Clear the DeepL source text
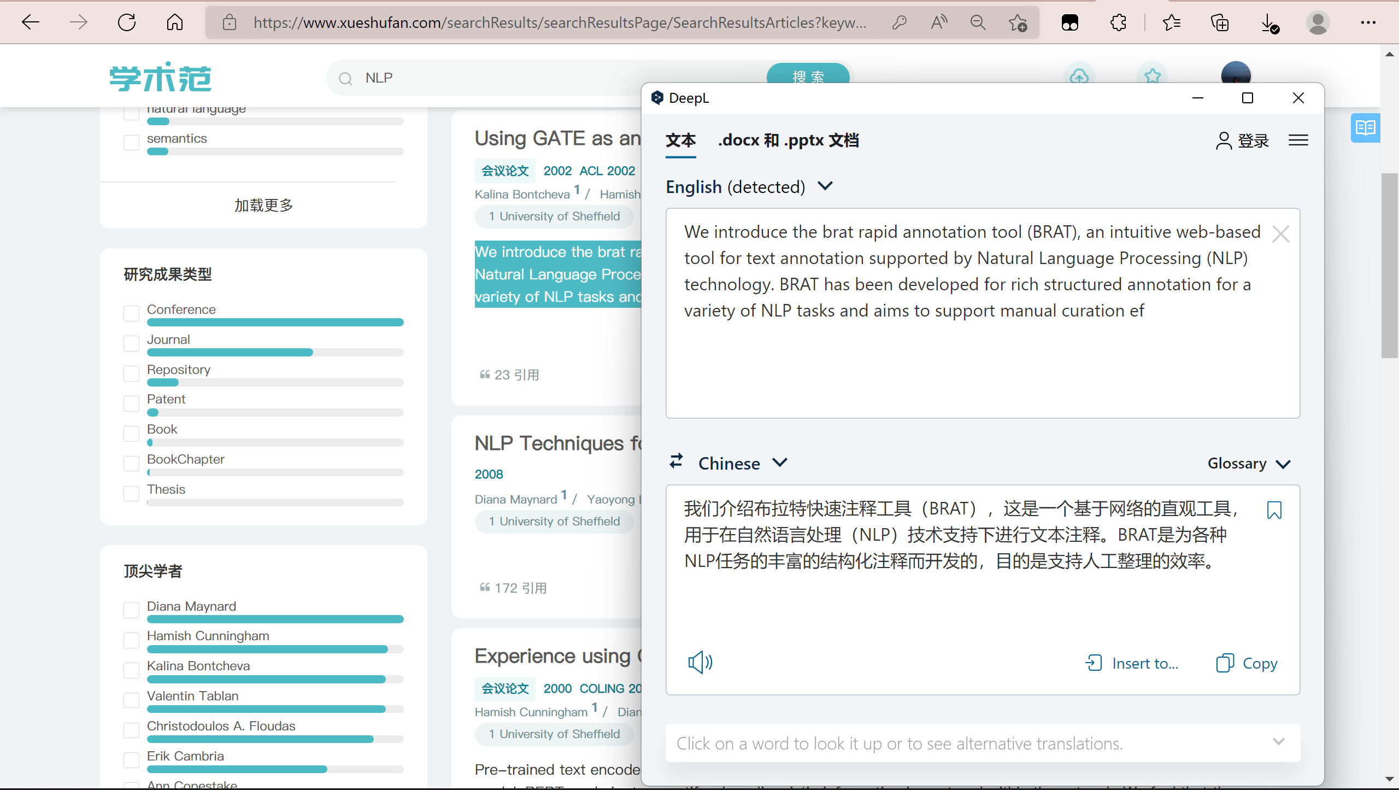This screenshot has height=790, width=1399. 1280,234
